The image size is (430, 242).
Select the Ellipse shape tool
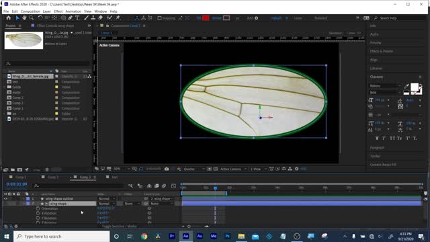(x=63, y=18)
